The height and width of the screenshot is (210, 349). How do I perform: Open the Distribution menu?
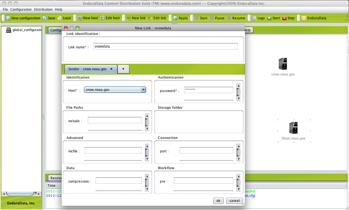pos(43,9)
